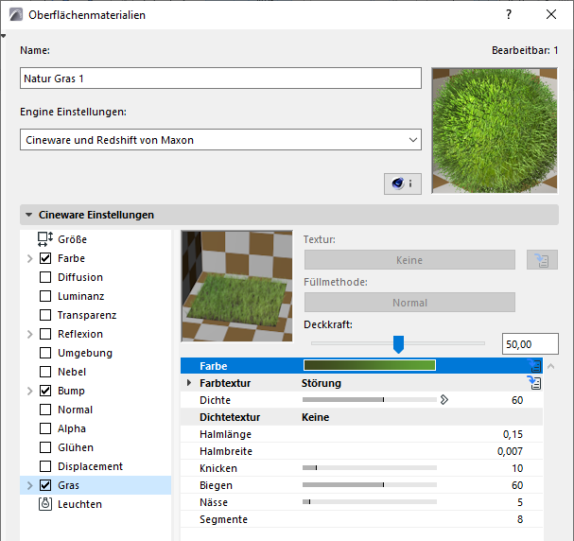Viewport: 574px width, 541px height.
Task: Select the Größe channel icon
Action: click(x=45, y=239)
